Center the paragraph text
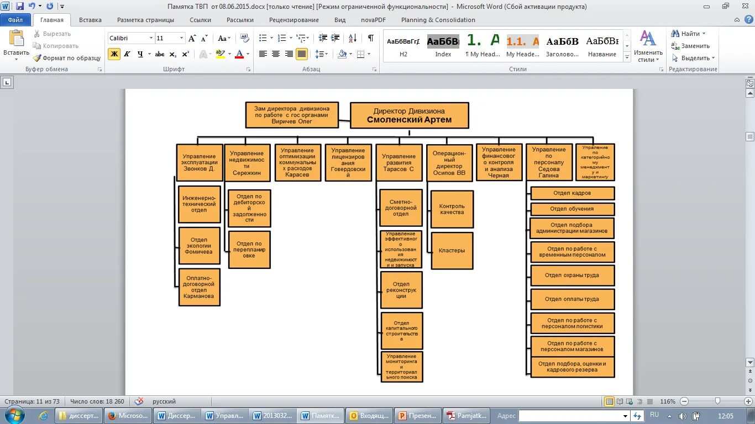 click(x=276, y=54)
